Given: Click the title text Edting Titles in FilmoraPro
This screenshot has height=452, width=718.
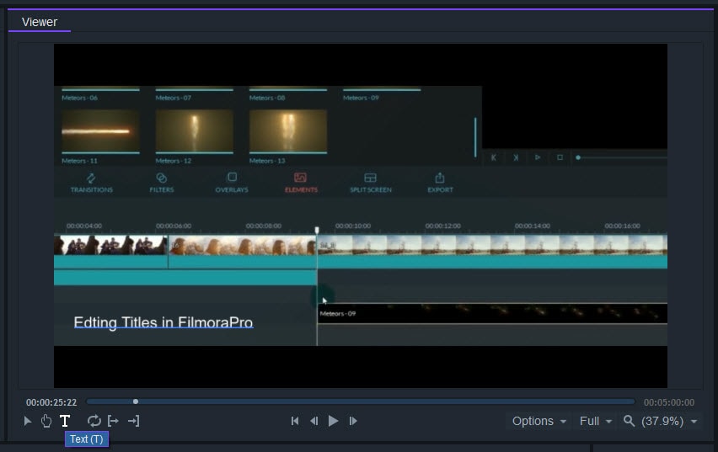Looking at the screenshot, I should coord(163,322).
